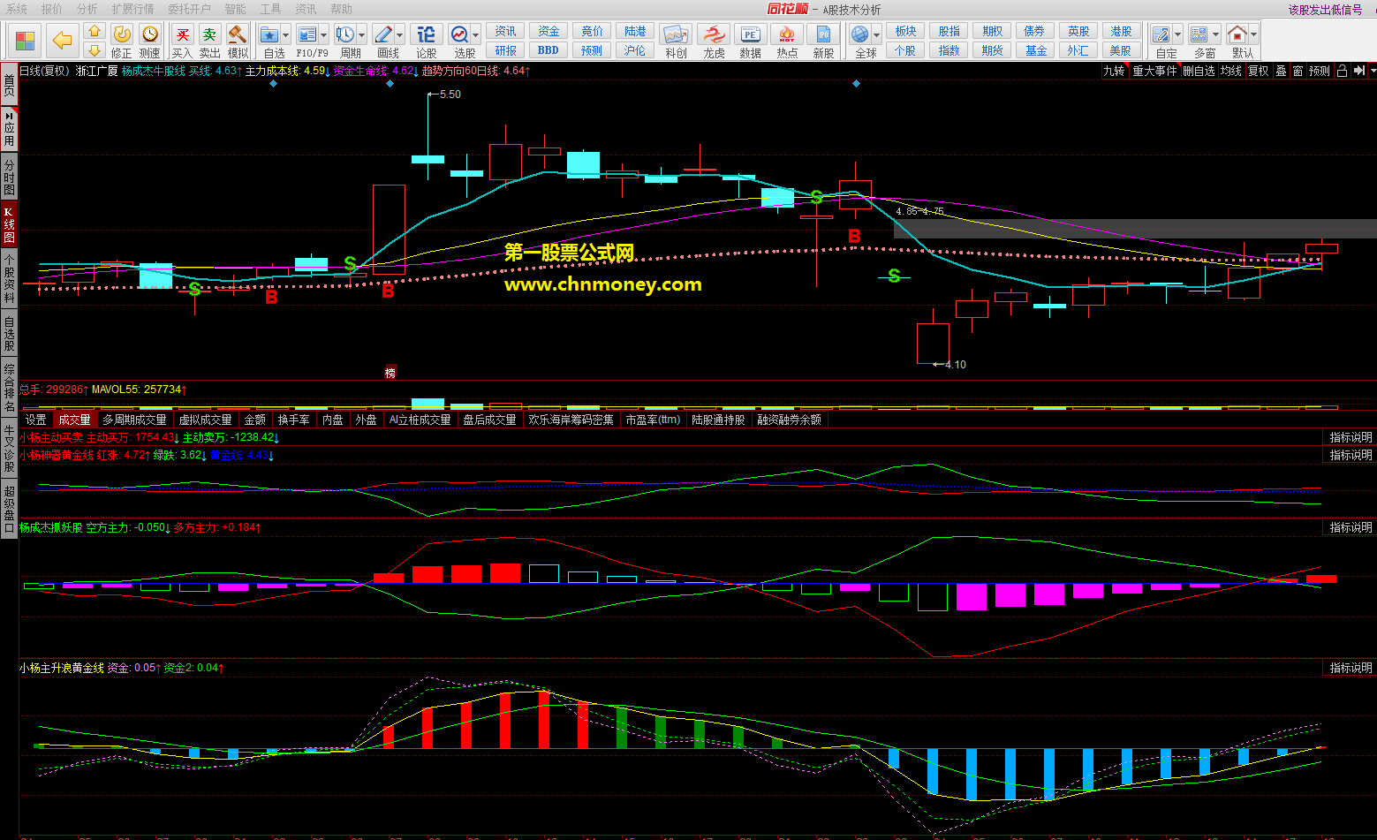Expand the 默认 dropdown arrow
The height and width of the screenshot is (840, 1377).
pos(1253,35)
